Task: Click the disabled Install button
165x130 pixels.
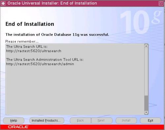Action: 126,120
